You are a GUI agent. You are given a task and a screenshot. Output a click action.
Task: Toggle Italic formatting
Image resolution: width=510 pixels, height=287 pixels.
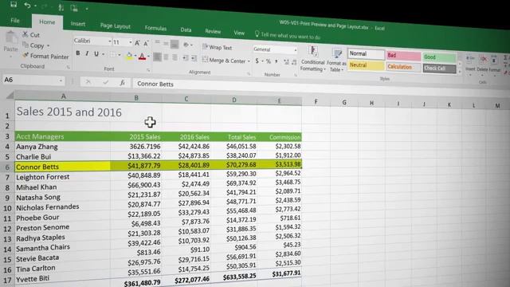pyautogui.click(x=87, y=53)
